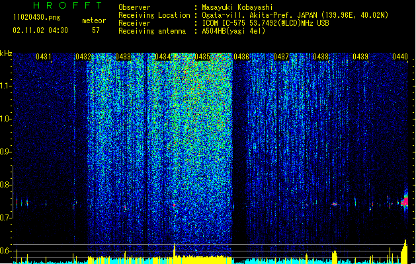Click the Receiver label

pos(134,23)
